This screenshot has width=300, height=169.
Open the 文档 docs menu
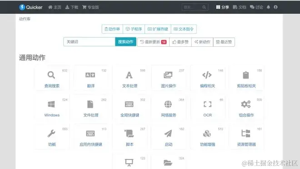pos(240,7)
